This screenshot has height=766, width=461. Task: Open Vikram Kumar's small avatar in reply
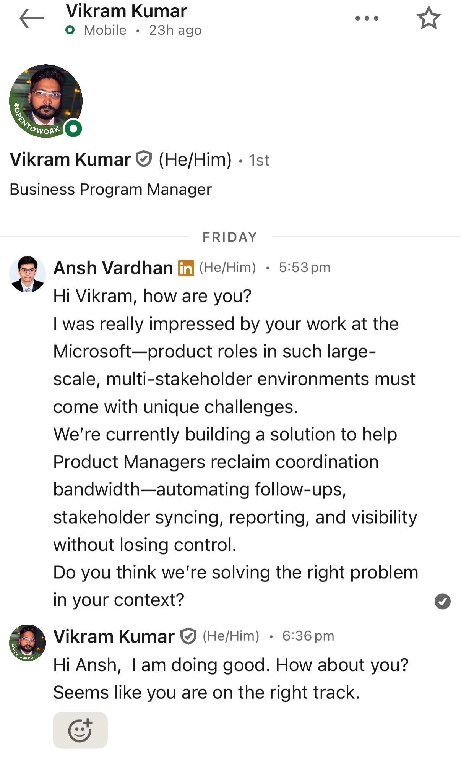point(27,643)
